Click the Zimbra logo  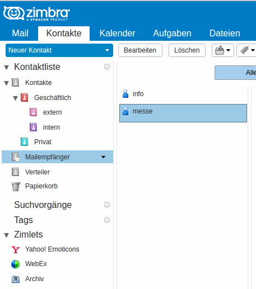tap(36, 13)
